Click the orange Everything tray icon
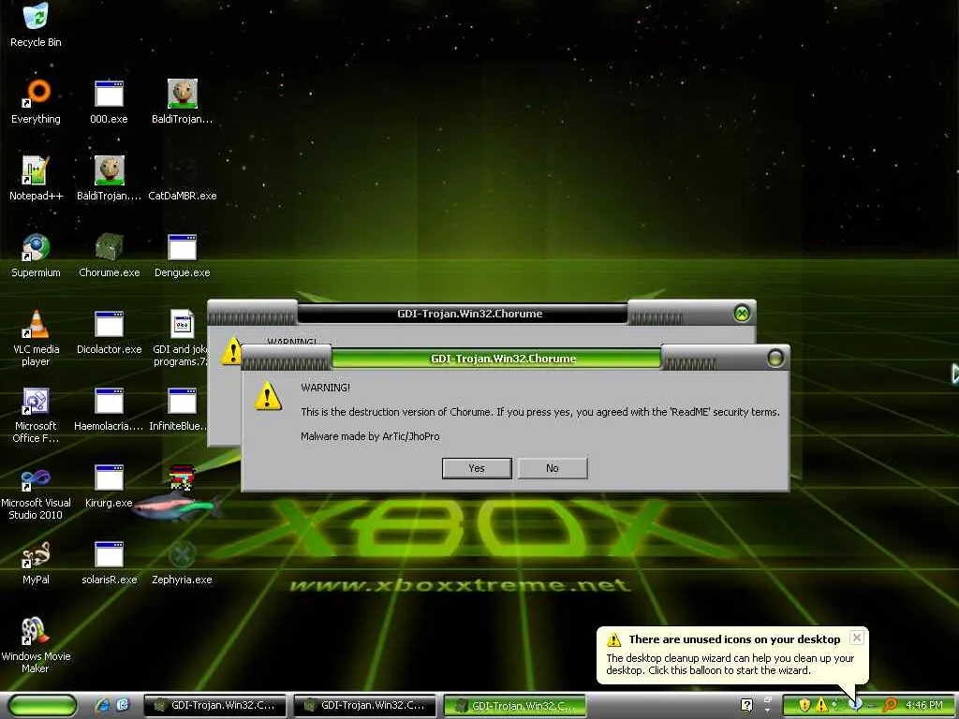 [891, 705]
